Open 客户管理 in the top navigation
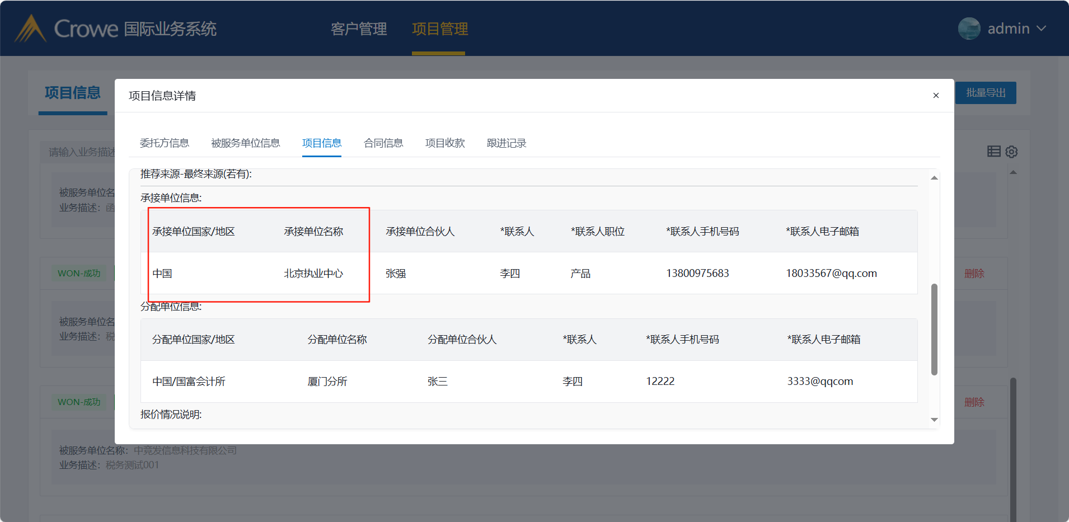The height and width of the screenshot is (522, 1069). [x=359, y=29]
